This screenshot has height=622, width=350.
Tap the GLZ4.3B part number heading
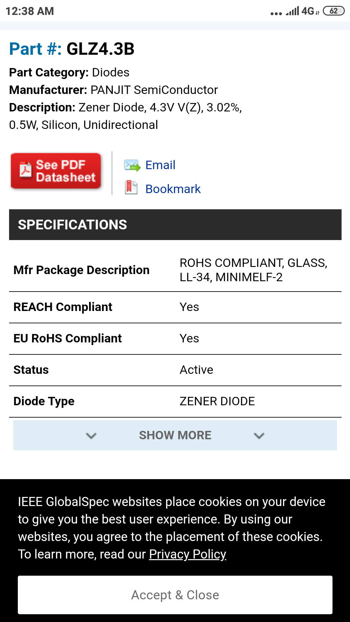pyautogui.click(x=100, y=49)
